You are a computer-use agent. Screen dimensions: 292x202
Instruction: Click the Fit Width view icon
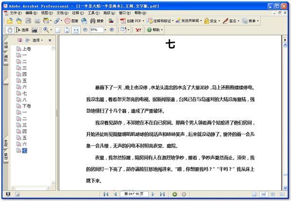(76, 30)
